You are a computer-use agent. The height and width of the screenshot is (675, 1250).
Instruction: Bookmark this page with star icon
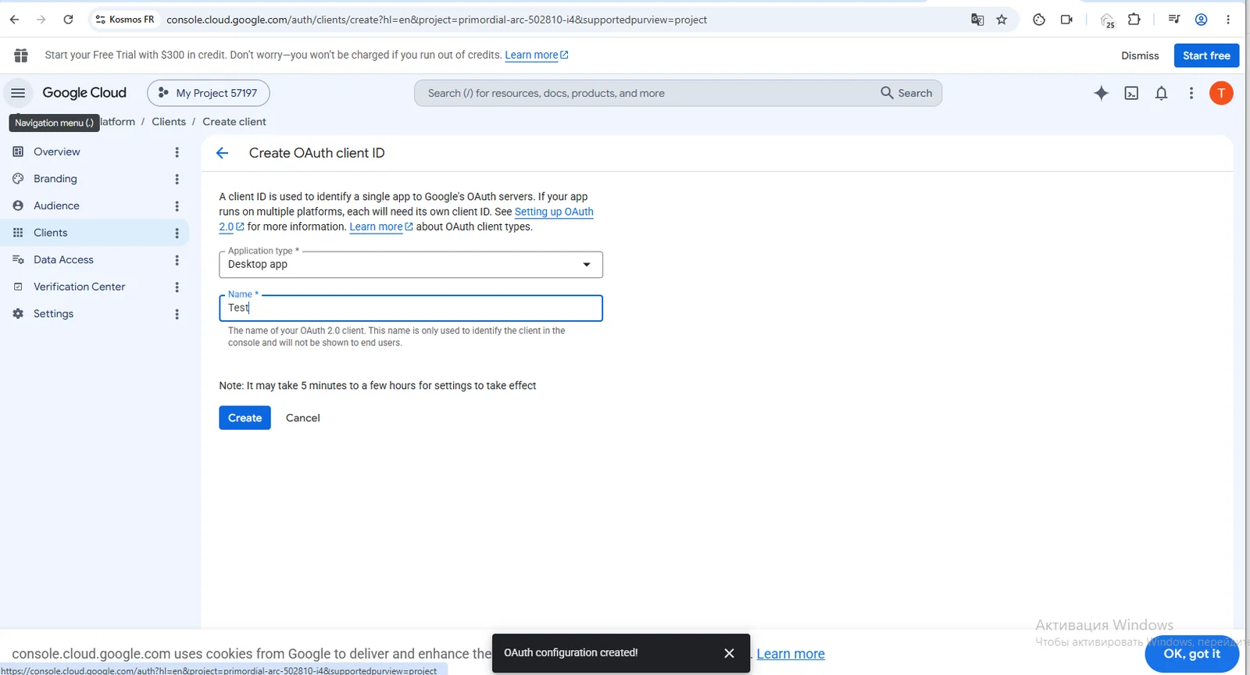tap(1002, 20)
